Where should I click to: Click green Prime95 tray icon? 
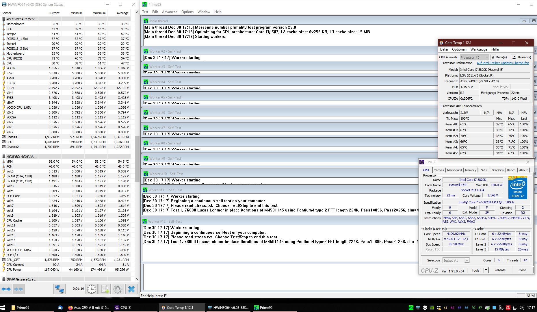[x=411, y=308]
